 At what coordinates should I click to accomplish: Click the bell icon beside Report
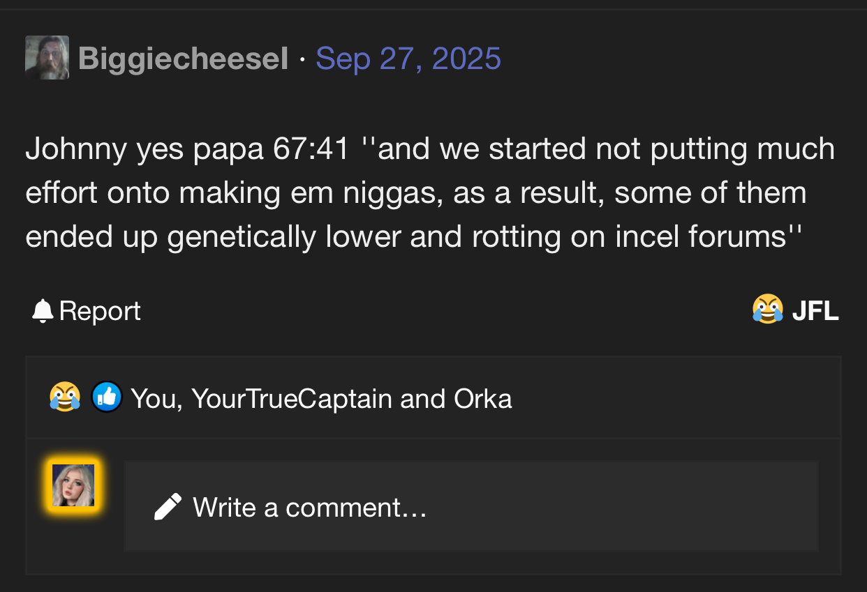43,311
